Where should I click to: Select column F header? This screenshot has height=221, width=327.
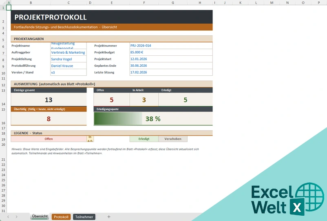pos(144,3)
